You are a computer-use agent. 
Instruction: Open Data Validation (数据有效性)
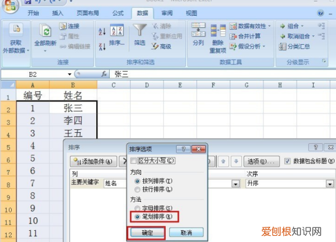(248, 26)
